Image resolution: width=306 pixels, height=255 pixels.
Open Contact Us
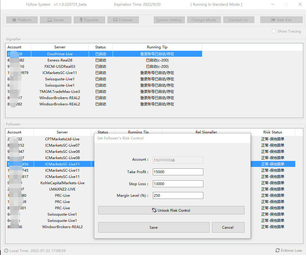coord(238,20)
